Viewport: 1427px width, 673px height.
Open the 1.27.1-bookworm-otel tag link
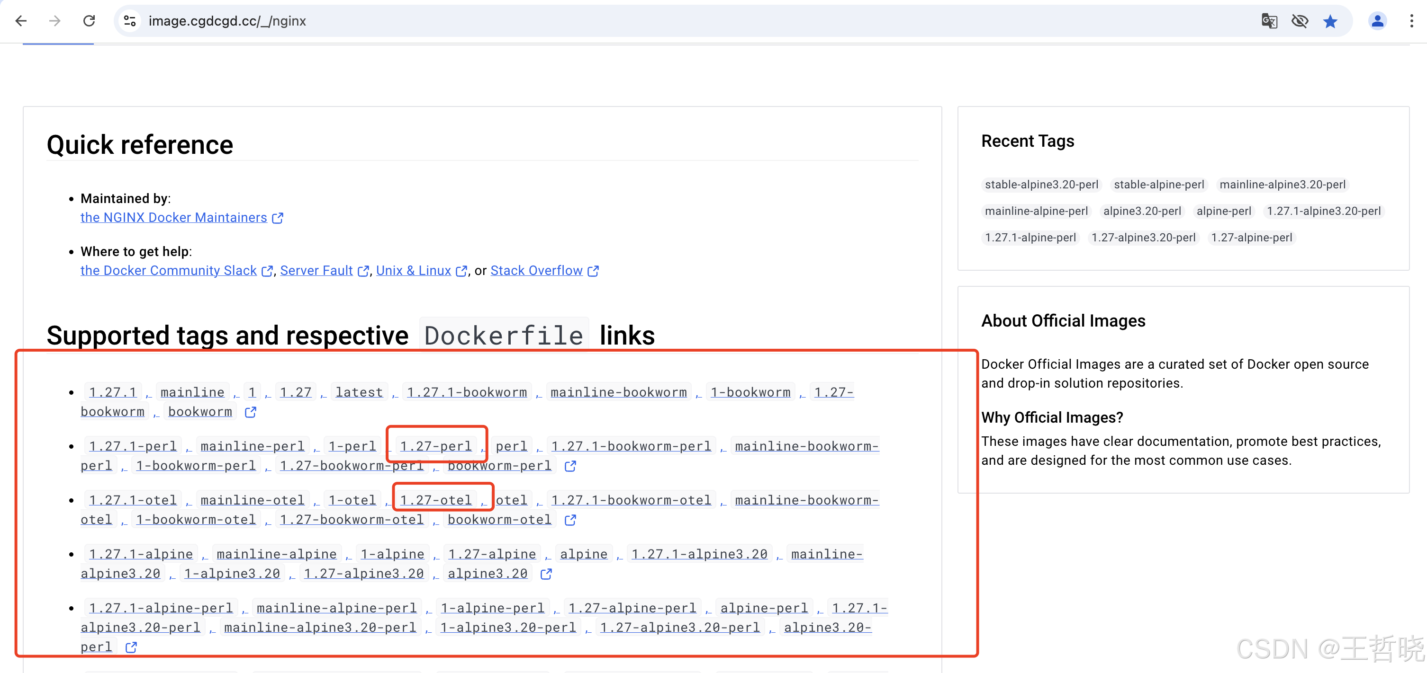coord(631,500)
